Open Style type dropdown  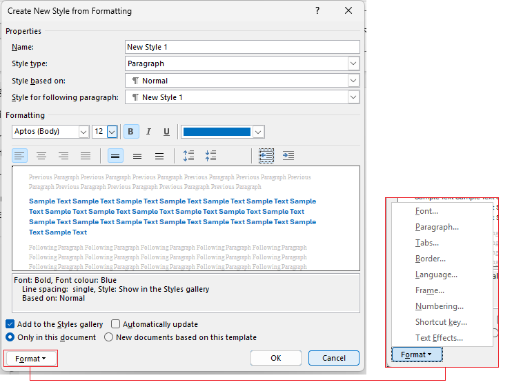353,63
